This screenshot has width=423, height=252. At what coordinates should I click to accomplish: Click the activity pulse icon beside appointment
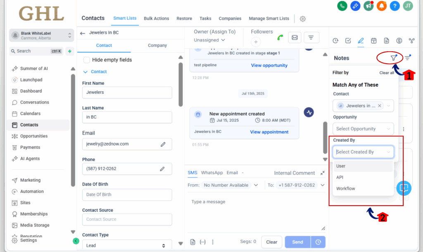[x=309, y=112]
